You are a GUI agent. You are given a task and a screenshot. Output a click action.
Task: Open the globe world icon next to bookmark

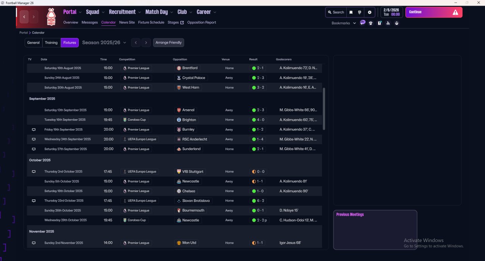tap(360, 12)
